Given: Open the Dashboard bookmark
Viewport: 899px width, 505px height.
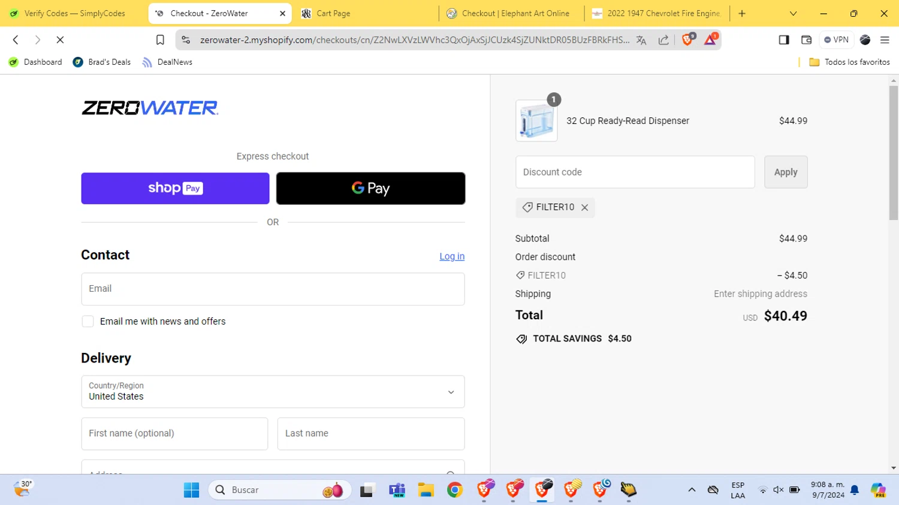Looking at the screenshot, I should (x=35, y=62).
